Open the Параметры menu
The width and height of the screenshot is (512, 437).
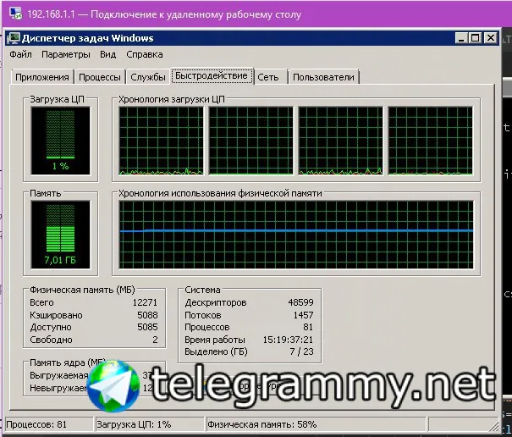pos(66,54)
